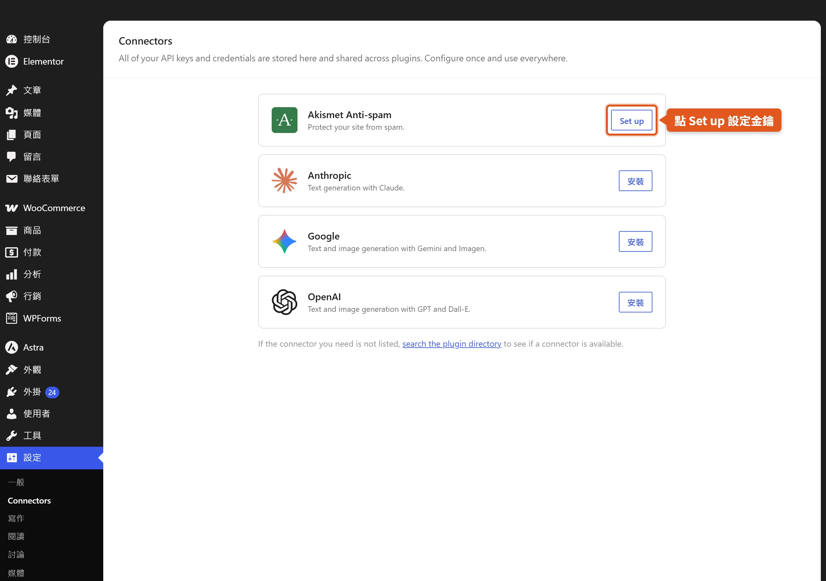Click the Anthropic starburst logo
Viewport: 826px width, 581px height.
(284, 181)
